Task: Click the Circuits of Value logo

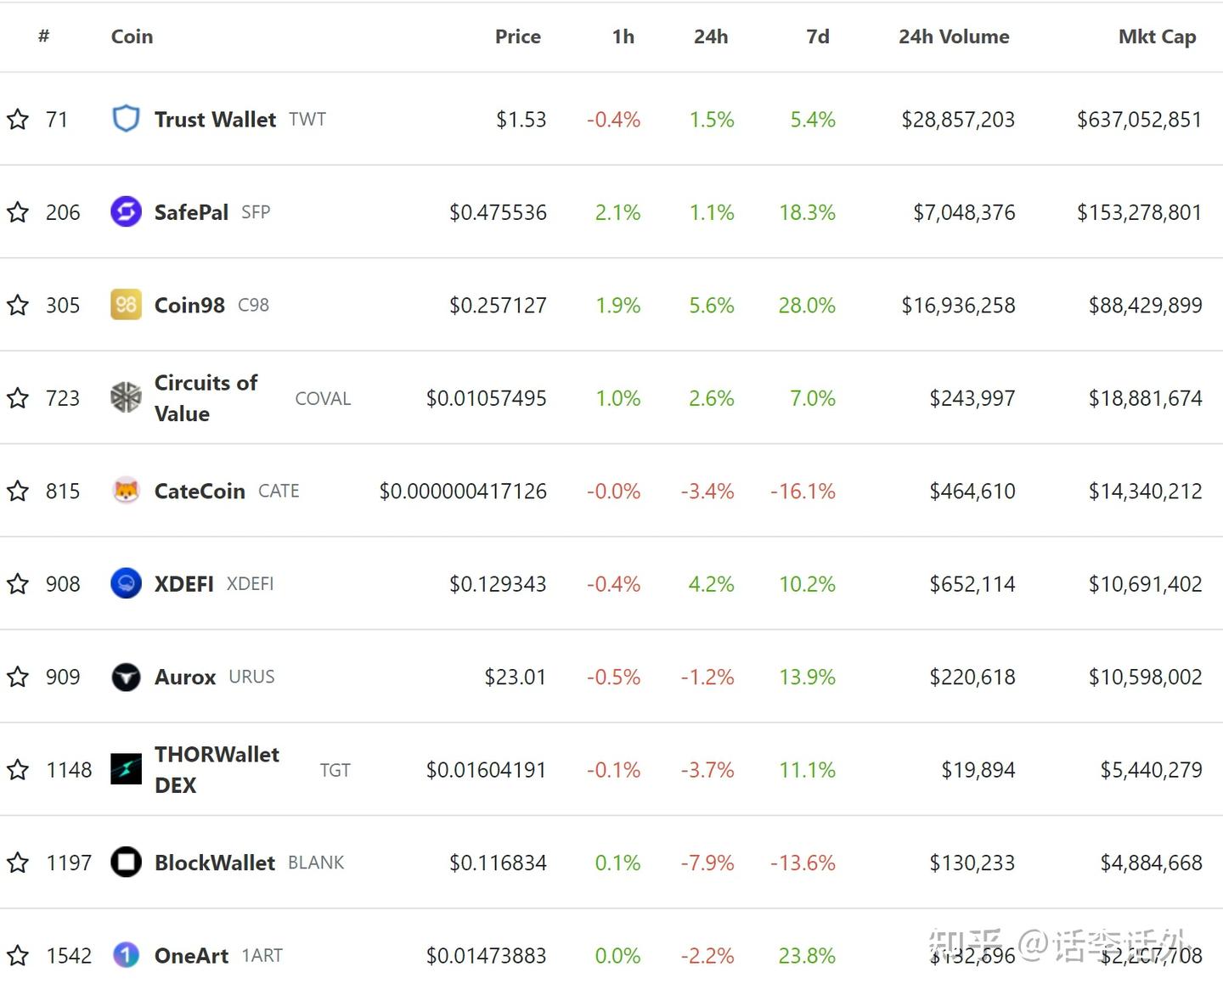Action: [125, 397]
